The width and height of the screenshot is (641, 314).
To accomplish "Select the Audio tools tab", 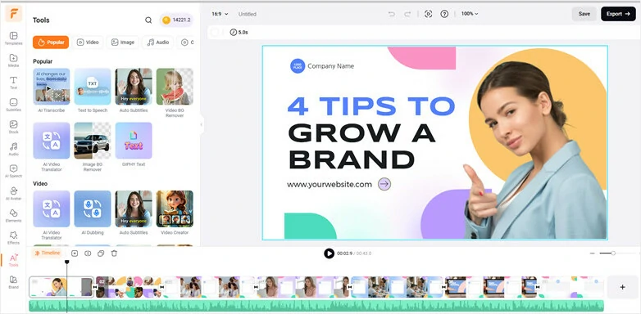I will coord(158,42).
